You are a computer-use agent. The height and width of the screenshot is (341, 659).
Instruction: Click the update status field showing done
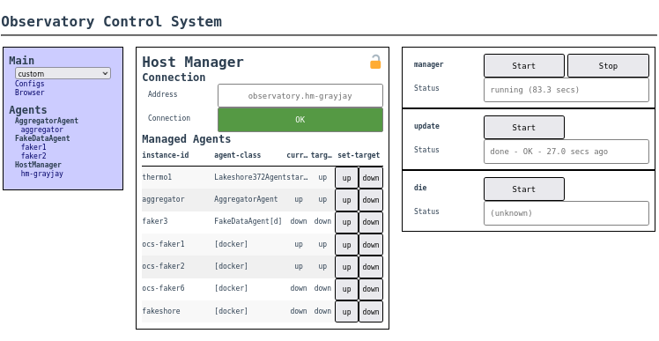coord(566,152)
